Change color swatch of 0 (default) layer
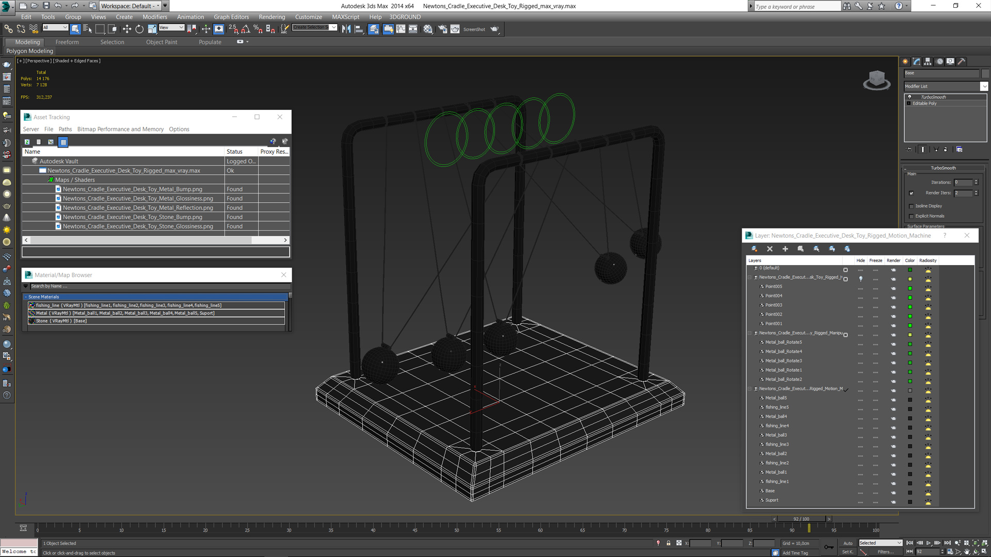Viewport: 991px width, 557px height. pyautogui.click(x=910, y=270)
